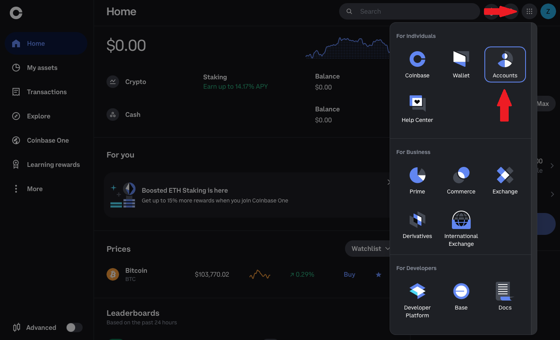Toggle the Advanced mode switch
Image resolution: width=560 pixels, height=340 pixels.
[x=74, y=327]
